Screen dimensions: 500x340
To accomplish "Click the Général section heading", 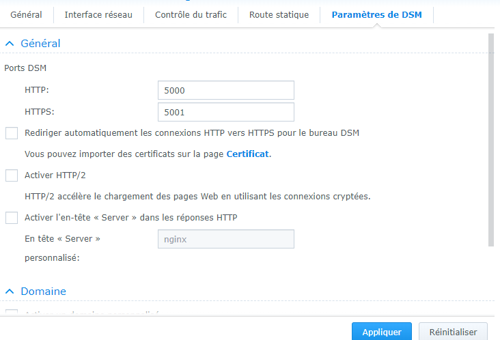I will (40, 43).
